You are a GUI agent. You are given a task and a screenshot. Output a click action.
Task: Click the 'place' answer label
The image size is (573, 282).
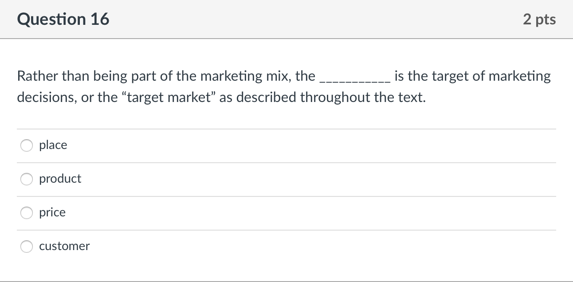(53, 145)
